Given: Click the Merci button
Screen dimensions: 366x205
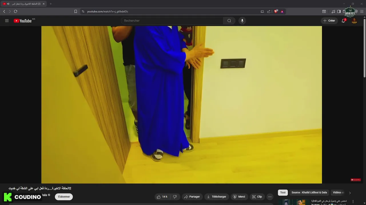Looking at the screenshot, I should click(x=239, y=197).
